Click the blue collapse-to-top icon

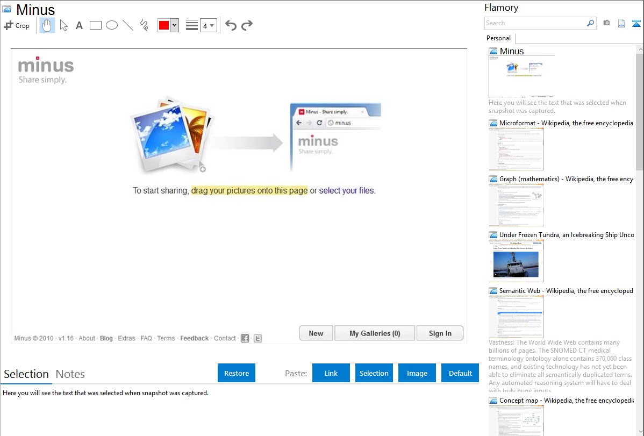pos(636,23)
